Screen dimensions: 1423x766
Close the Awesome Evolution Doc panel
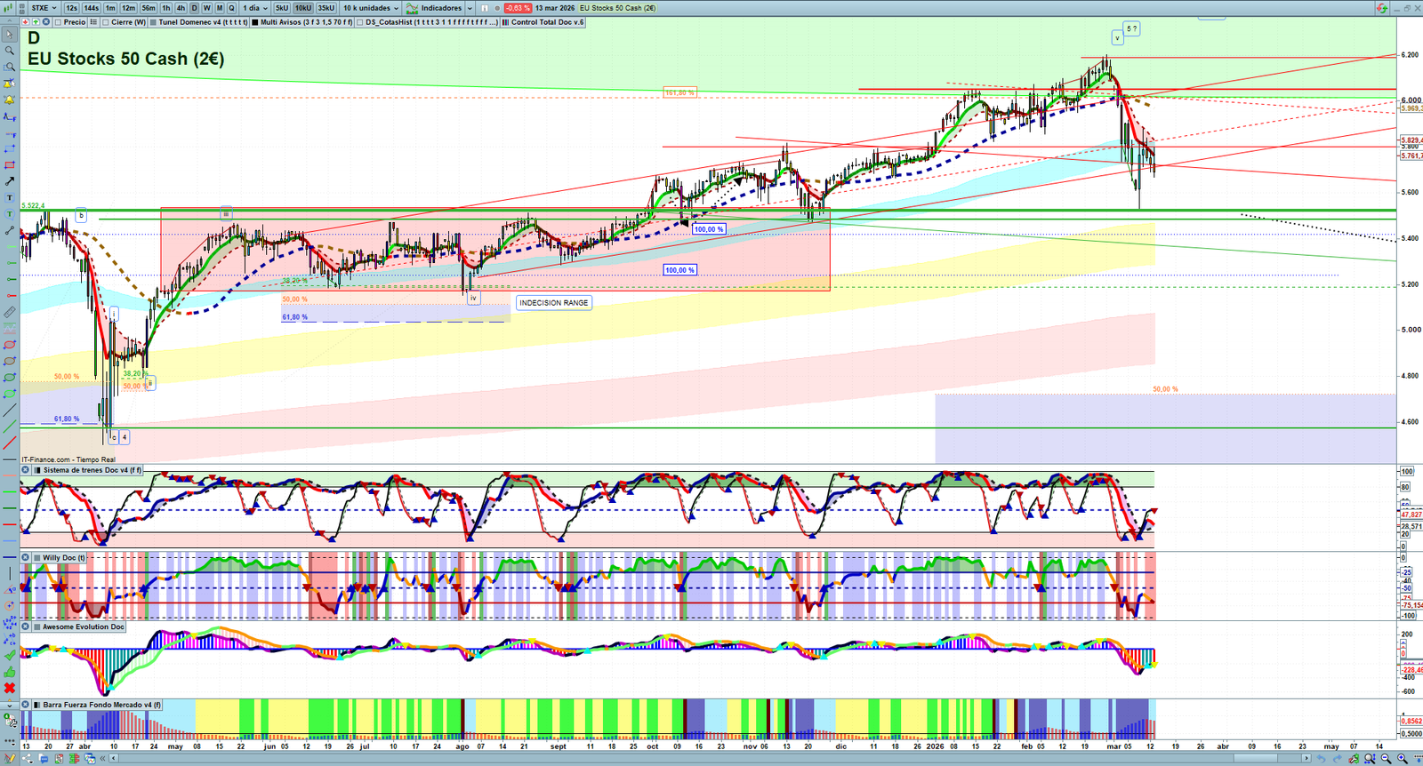26,626
